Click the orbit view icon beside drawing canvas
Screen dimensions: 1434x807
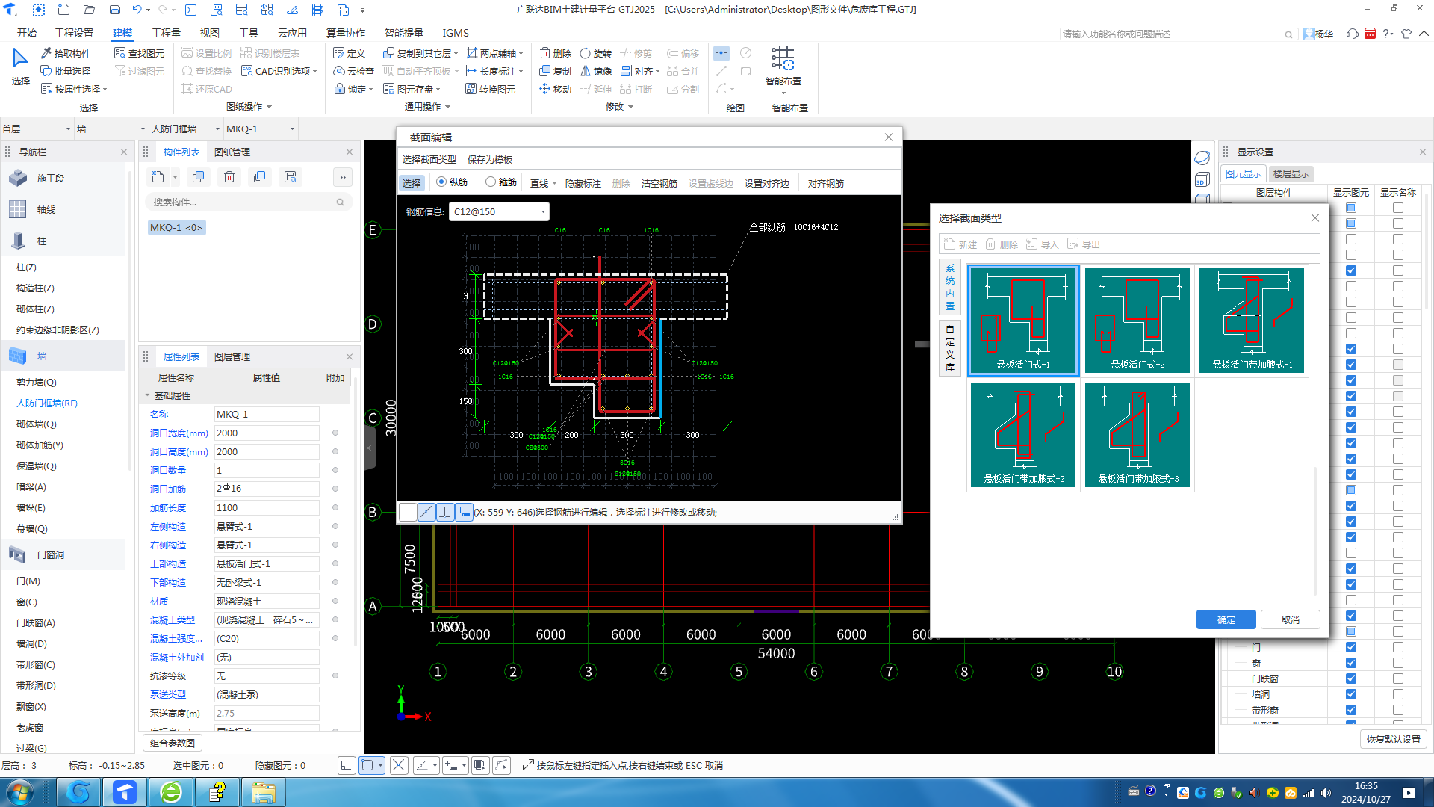coord(1202,158)
